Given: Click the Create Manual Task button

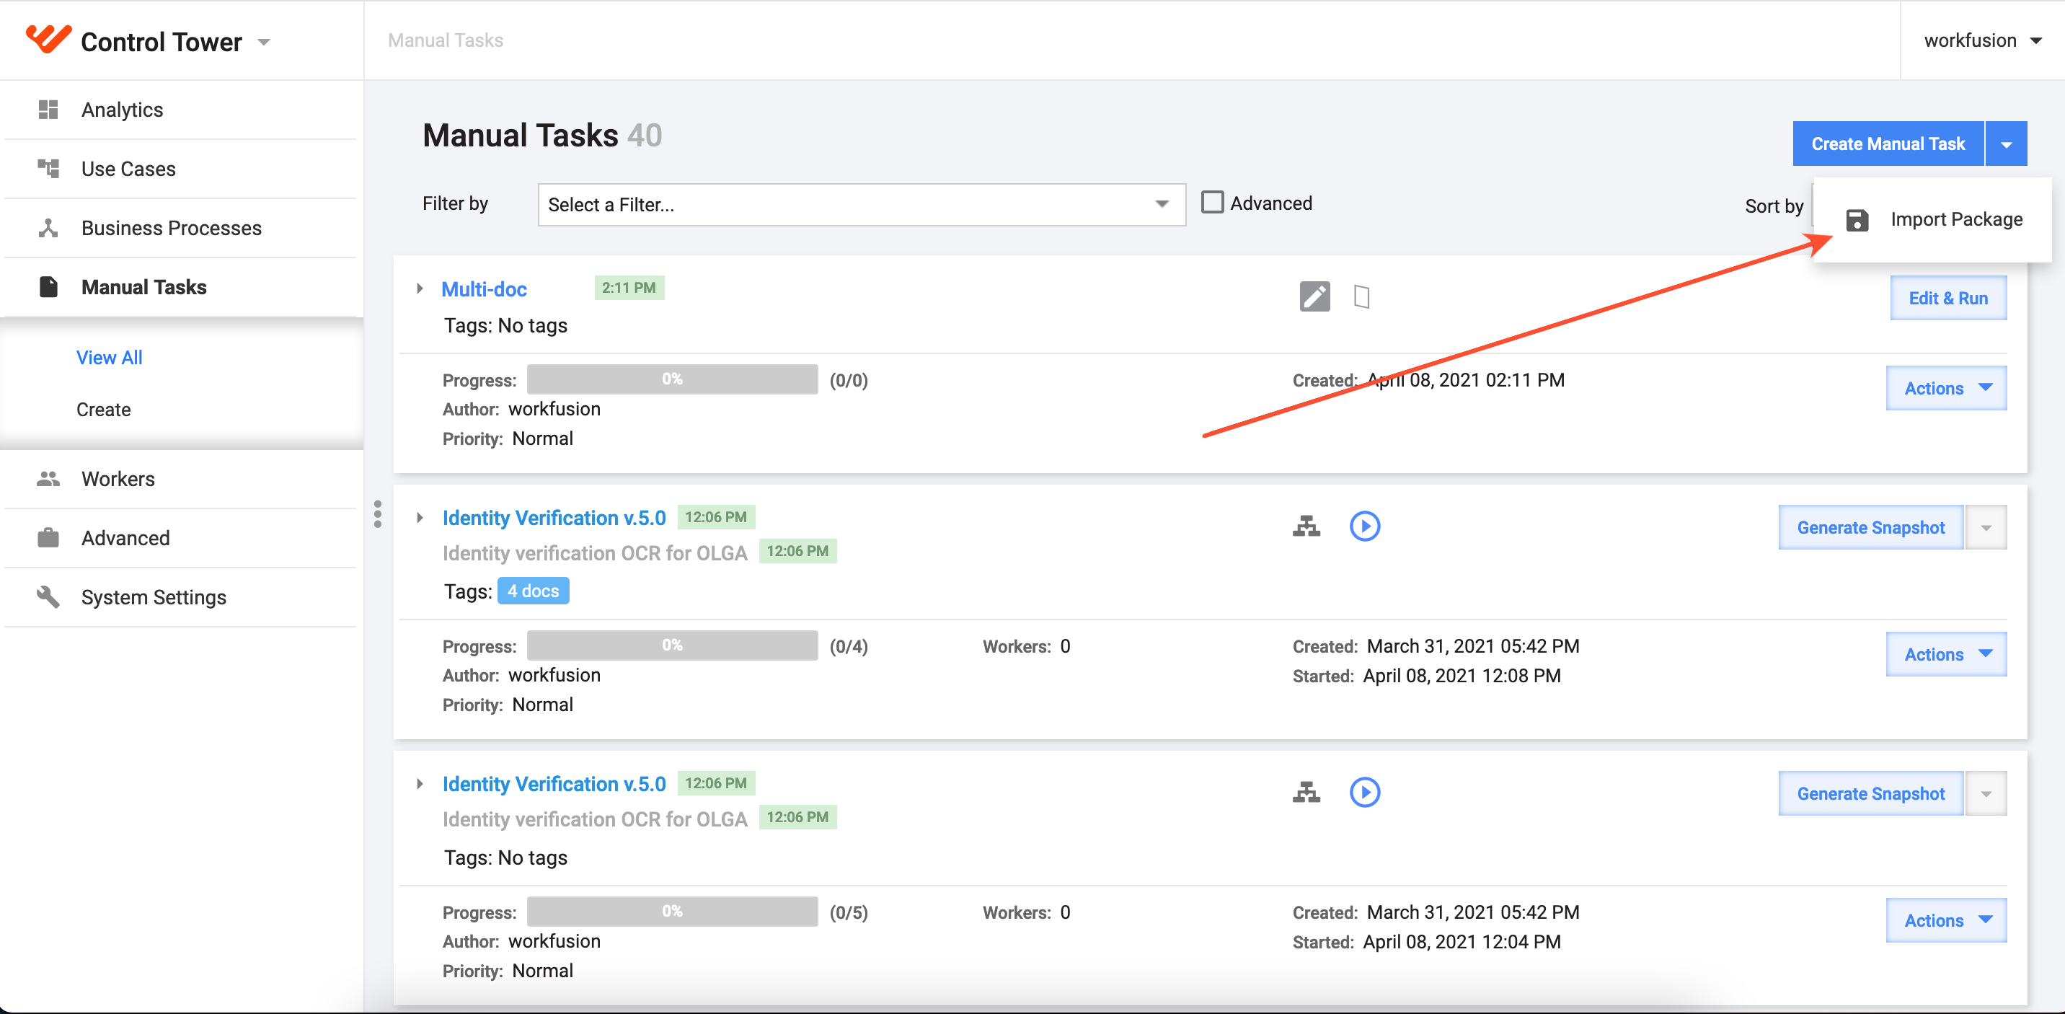Looking at the screenshot, I should click(1888, 144).
